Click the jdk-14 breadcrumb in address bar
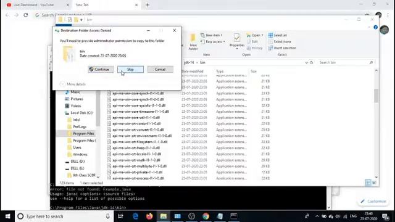The height and width of the screenshot is (222, 395). click(189, 62)
